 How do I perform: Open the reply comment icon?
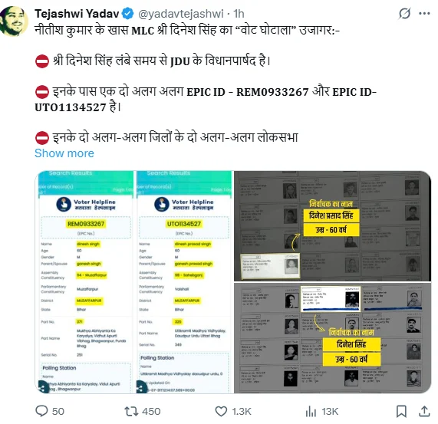tap(41, 411)
